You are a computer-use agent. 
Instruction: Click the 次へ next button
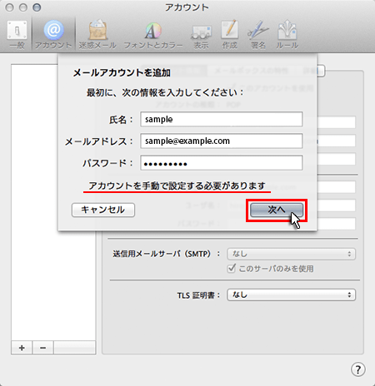point(277,210)
